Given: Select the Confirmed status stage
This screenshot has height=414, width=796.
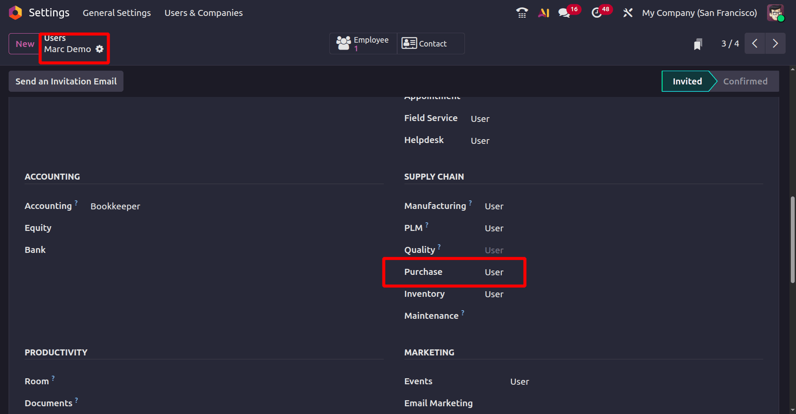Looking at the screenshot, I should point(745,81).
